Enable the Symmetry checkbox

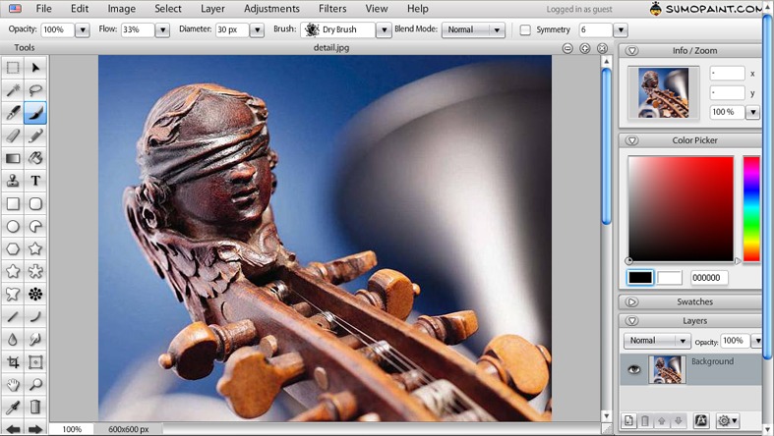point(525,30)
